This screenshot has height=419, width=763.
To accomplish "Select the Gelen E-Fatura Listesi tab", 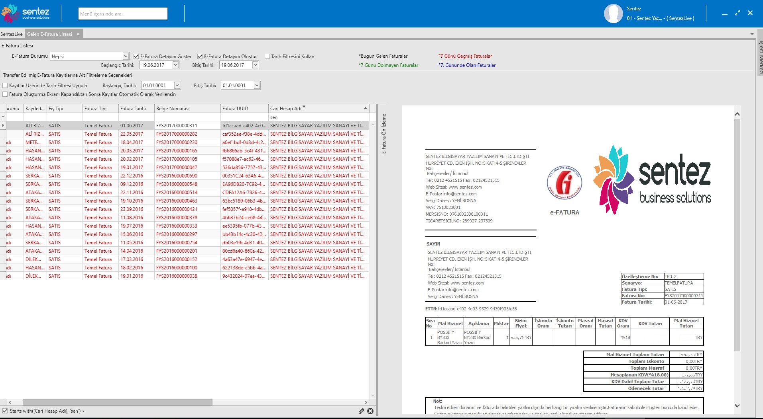I will click(49, 34).
